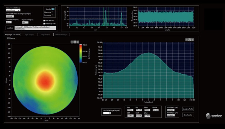
Task: Increment the Line Profile Angle stepper
Action: tap(110, 112)
